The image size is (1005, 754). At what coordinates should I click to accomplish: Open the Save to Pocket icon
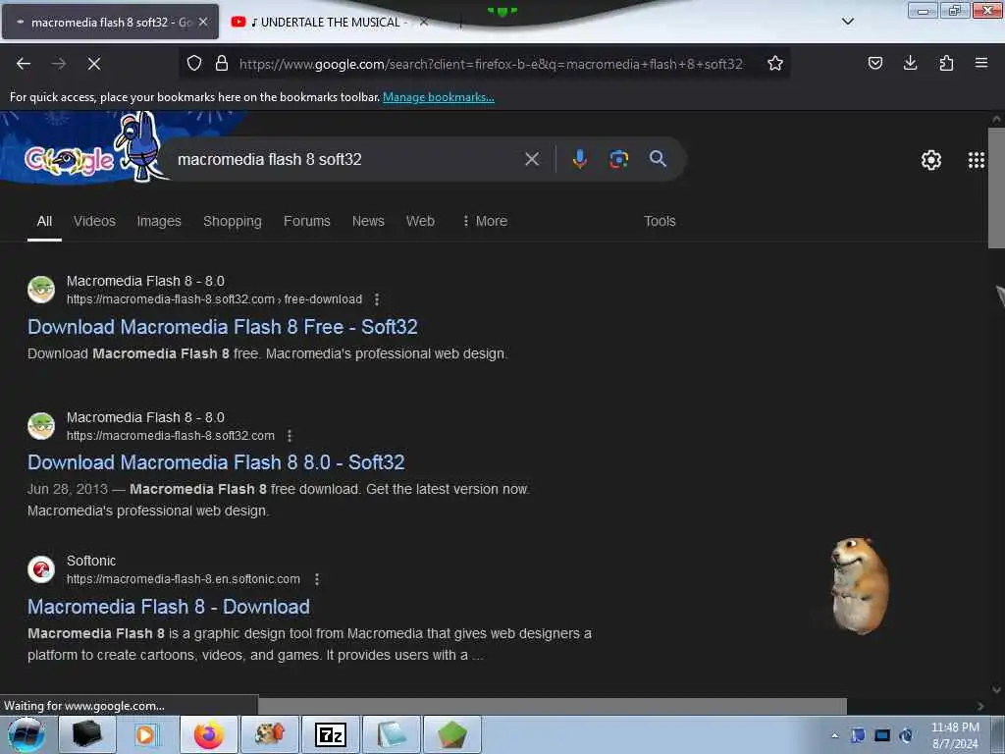(874, 63)
